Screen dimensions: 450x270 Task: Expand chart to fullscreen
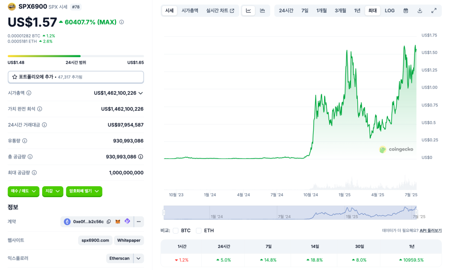pyautogui.click(x=434, y=11)
